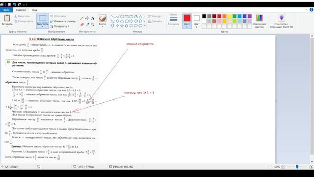Open Paint help question mark icon

click(x=312, y=10)
